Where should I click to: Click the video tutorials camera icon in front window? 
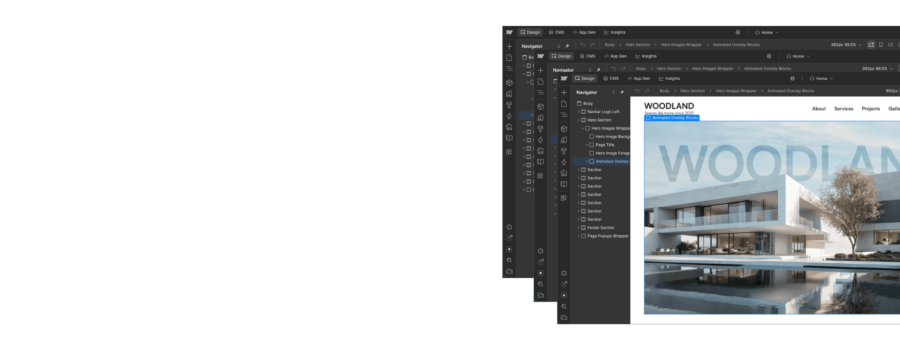point(564,318)
